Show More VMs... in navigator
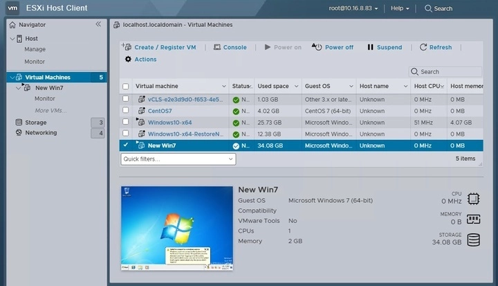This screenshot has width=498, height=286. pos(50,111)
